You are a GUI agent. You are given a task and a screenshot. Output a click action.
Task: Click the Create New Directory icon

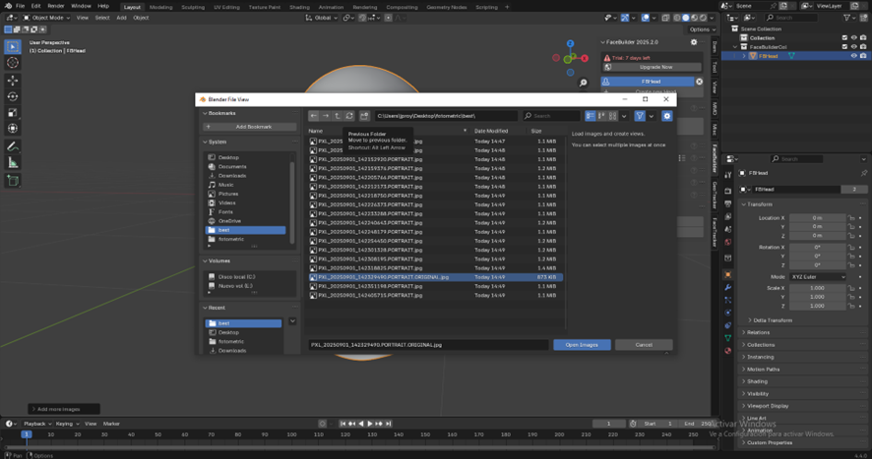[364, 116]
